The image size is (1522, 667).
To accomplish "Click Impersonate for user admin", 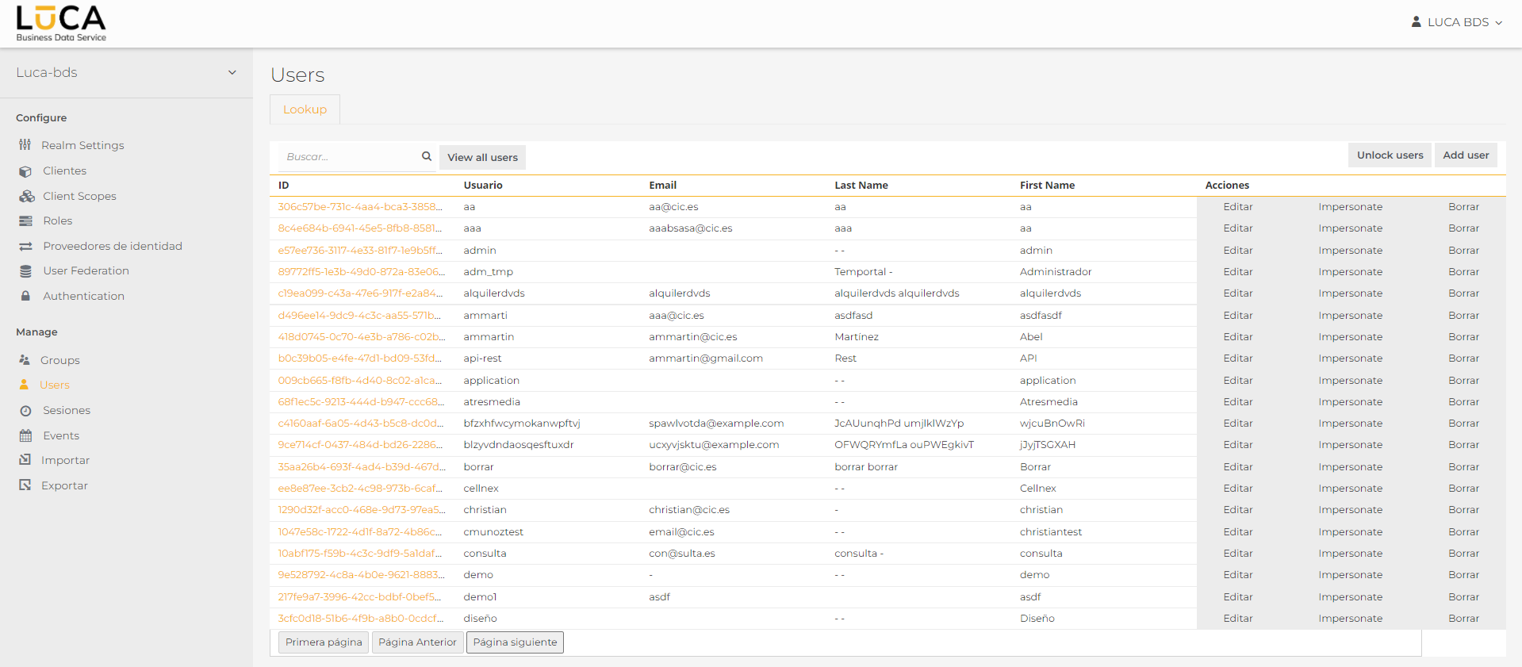I will pyautogui.click(x=1350, y=251).
